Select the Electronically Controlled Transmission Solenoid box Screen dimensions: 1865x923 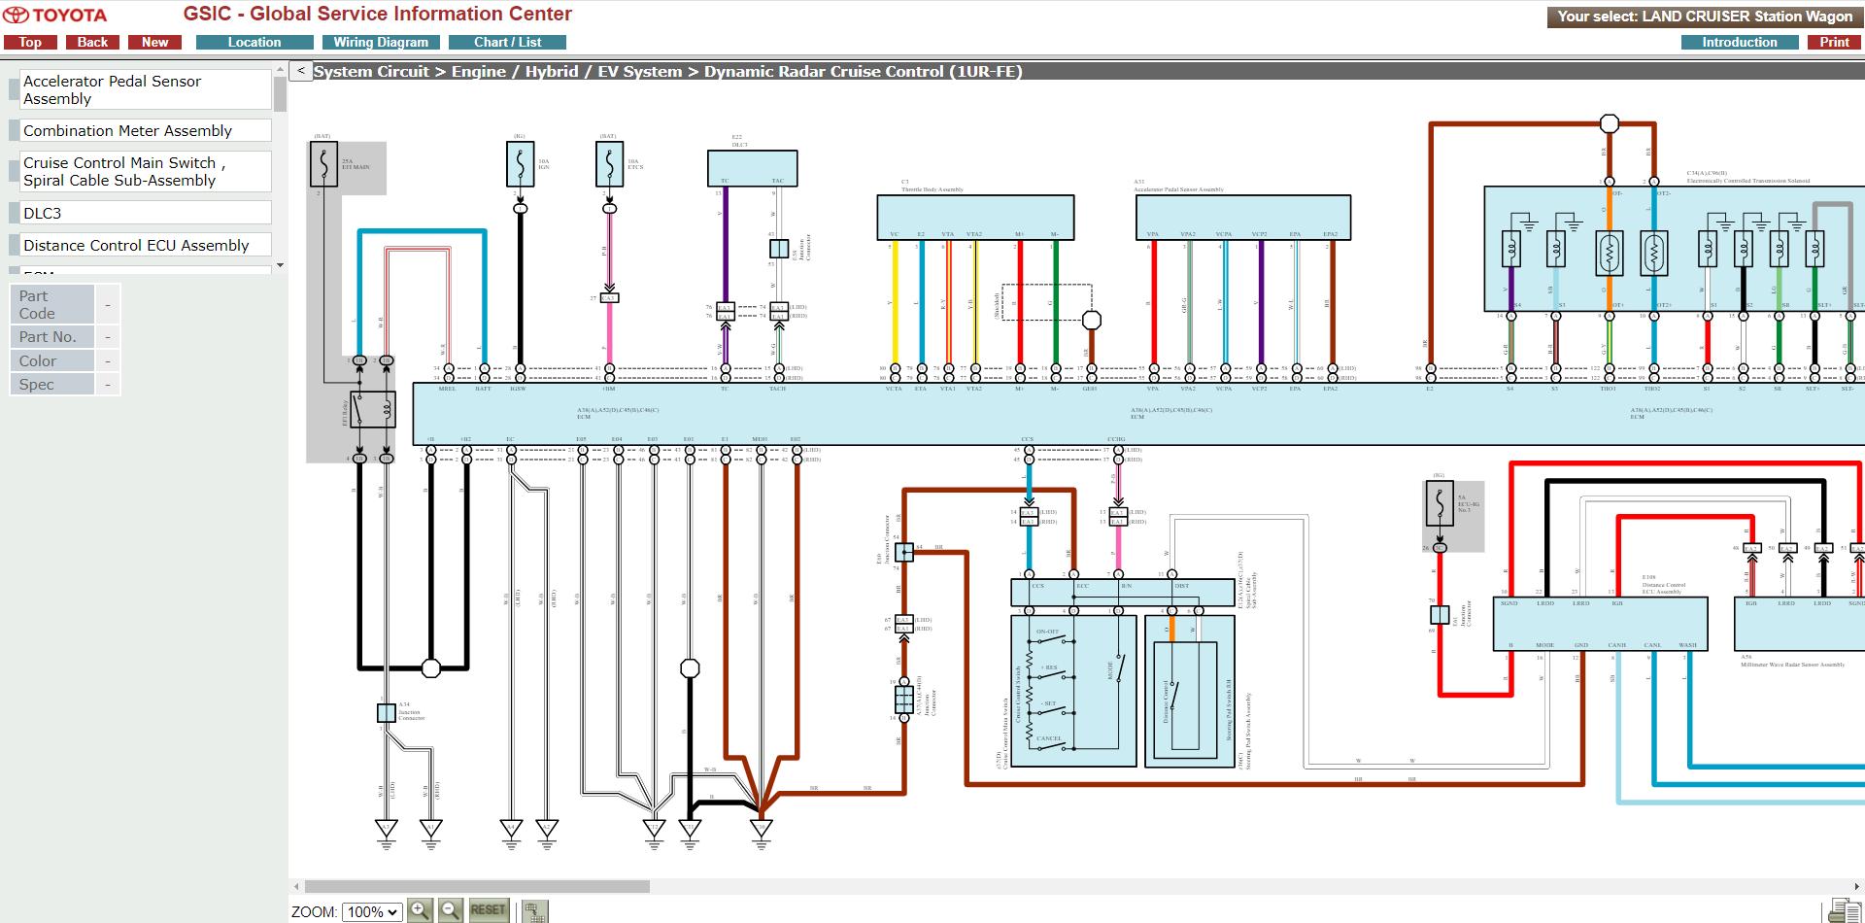click(x=1674, y=249)
